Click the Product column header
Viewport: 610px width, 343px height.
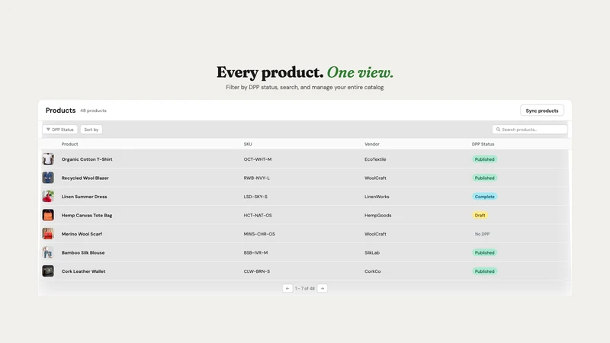coord(69,144)
